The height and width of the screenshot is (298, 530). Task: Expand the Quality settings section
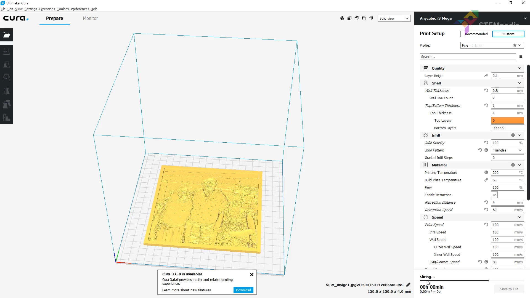520,68
